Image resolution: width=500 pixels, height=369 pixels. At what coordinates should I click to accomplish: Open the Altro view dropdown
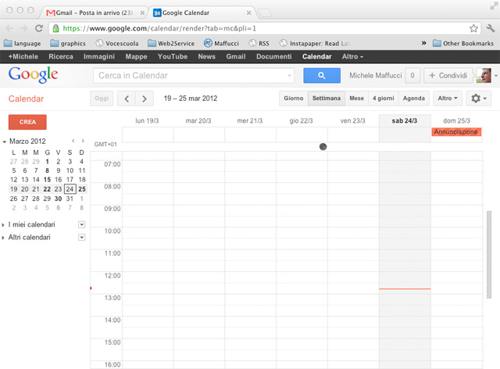tap(448, 99)
